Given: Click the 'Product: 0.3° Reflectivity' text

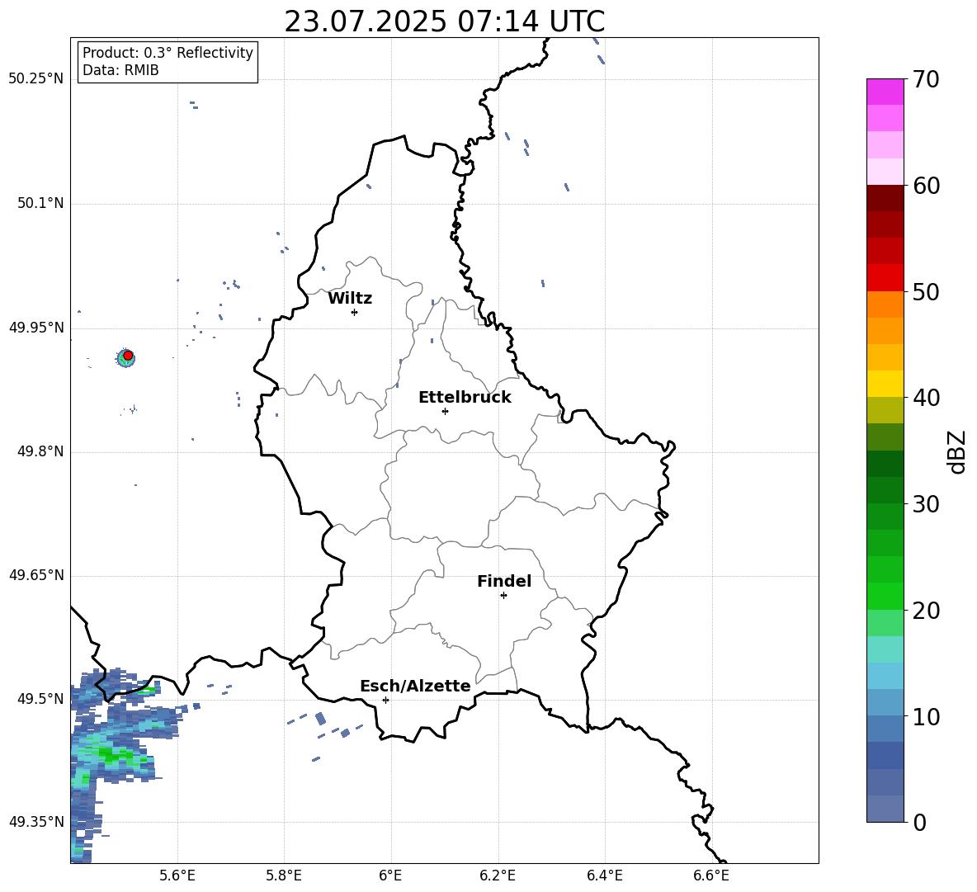Looking at the screenshot, I should coord(168,53).
